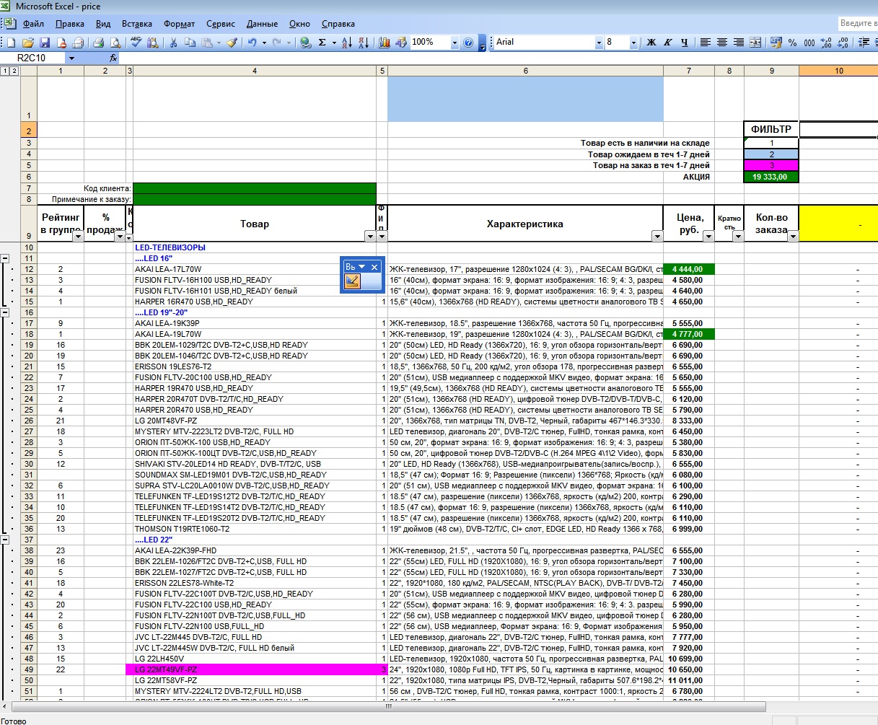
Task: Launch the Chart Wizard icon
Action: tap(385, 43)
